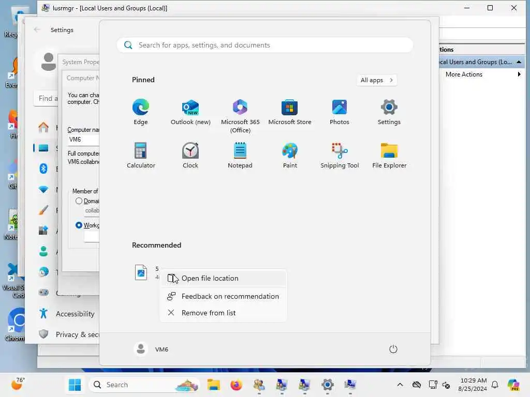Click the Windows Start button on taskbar
Screen dimensions: 530x397
click(x=75, y=385)
